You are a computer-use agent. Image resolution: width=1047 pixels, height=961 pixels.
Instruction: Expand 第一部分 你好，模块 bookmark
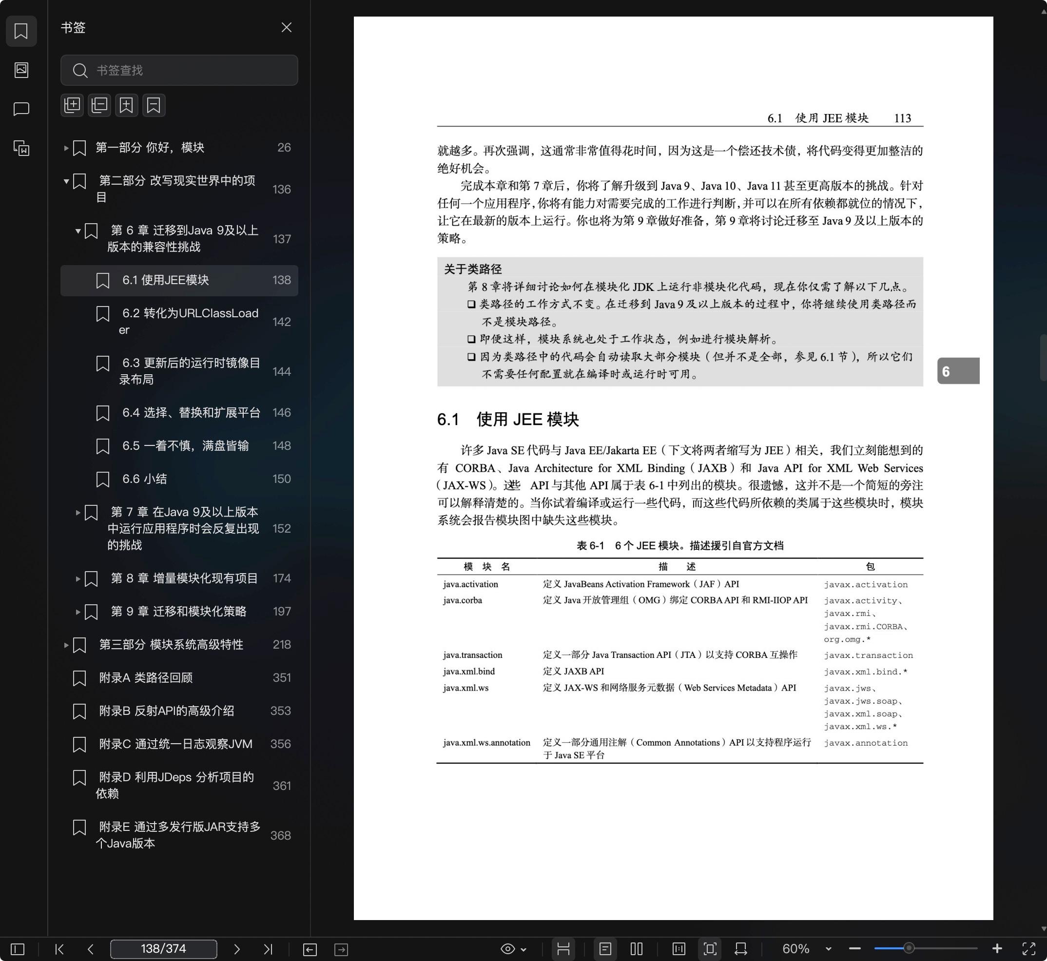click(66, 148)
